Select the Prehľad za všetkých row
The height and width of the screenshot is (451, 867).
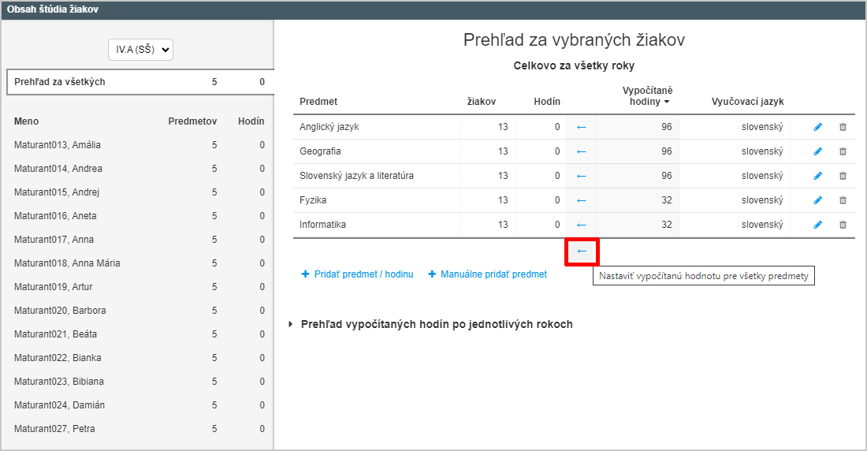140,82
